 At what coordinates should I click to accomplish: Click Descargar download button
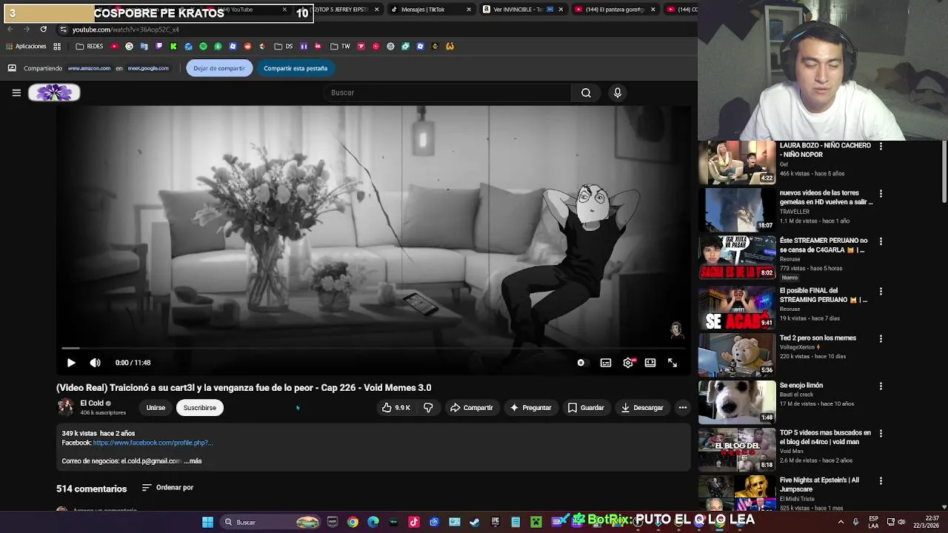(x=642, y=408)
